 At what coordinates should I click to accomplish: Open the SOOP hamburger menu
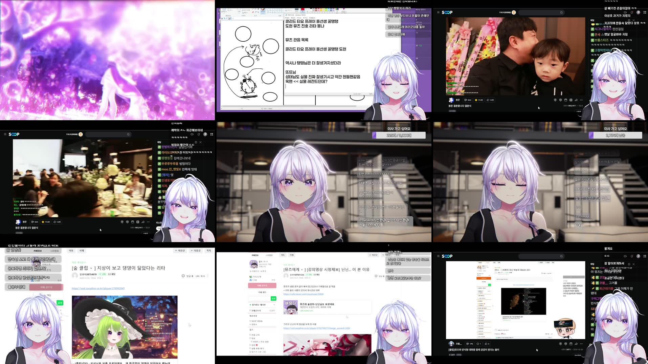pyautogui.click(x=438, y=12)
